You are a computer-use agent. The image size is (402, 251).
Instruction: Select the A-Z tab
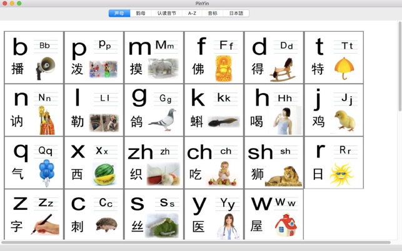pyautogui.click(x=192, y=13)
